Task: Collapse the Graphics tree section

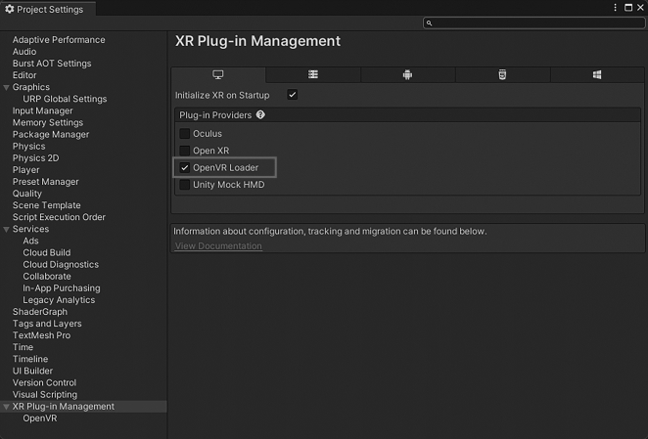Action: [6, 88]
